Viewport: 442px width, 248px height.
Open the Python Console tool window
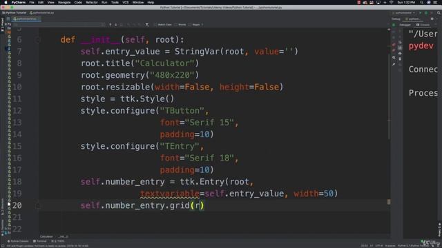[x=18, y=241]
